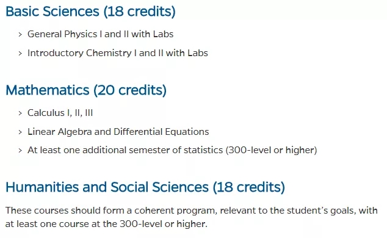
Task: Click the 'Differential Equations' text
Action: 161,132
